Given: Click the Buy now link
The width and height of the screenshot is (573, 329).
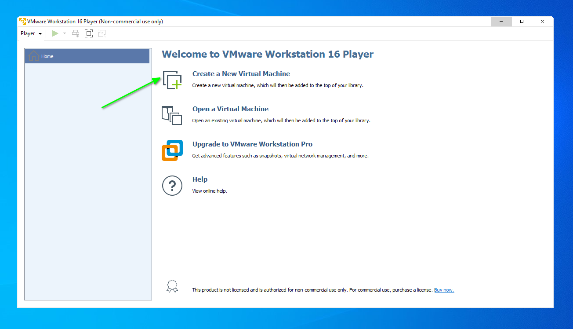Looking at the screenshot, I should (x=444, y=290).
